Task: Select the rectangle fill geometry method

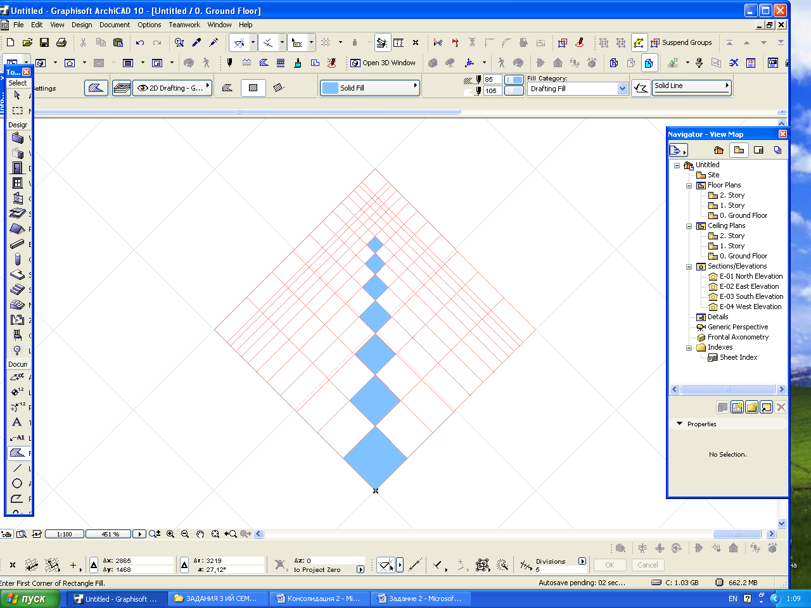Action: (253, 88)
